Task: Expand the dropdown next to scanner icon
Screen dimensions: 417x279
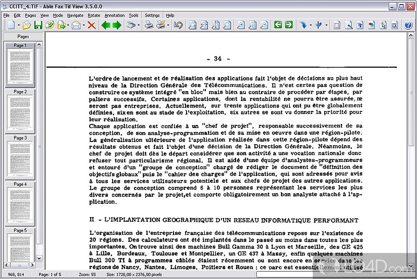Action: 139,26
